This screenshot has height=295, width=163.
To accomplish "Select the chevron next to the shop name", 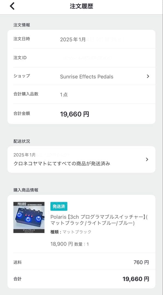I will point(148,76).
